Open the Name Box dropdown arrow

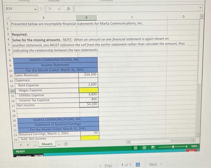(x=35, y=9)
